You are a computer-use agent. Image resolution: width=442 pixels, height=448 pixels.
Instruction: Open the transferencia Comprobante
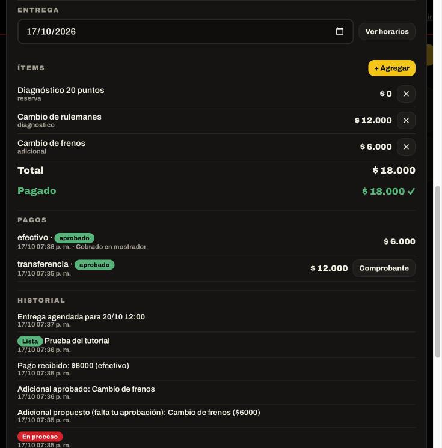tap(384, 268)
